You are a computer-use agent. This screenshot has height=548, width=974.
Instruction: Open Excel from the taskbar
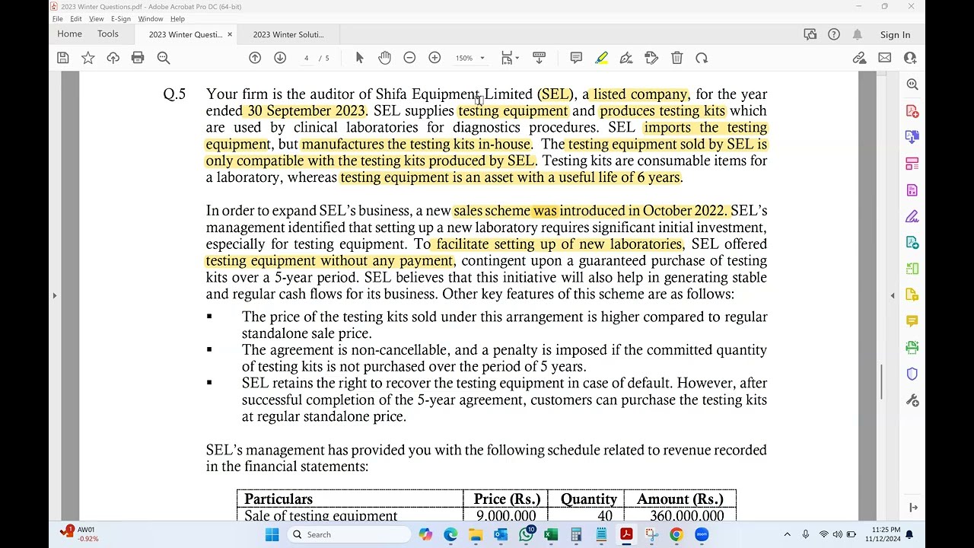pyautogui.click(x=551, y=534)
